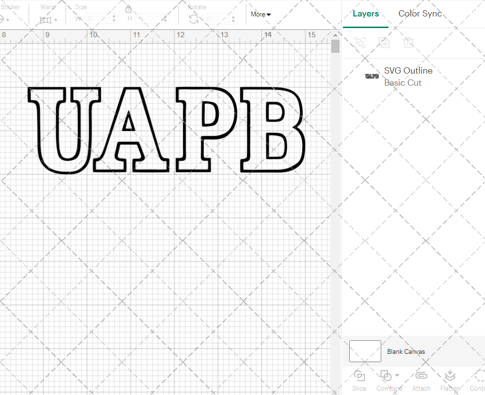
Task: Switch to the Layers tab
Action: point(366,14)
